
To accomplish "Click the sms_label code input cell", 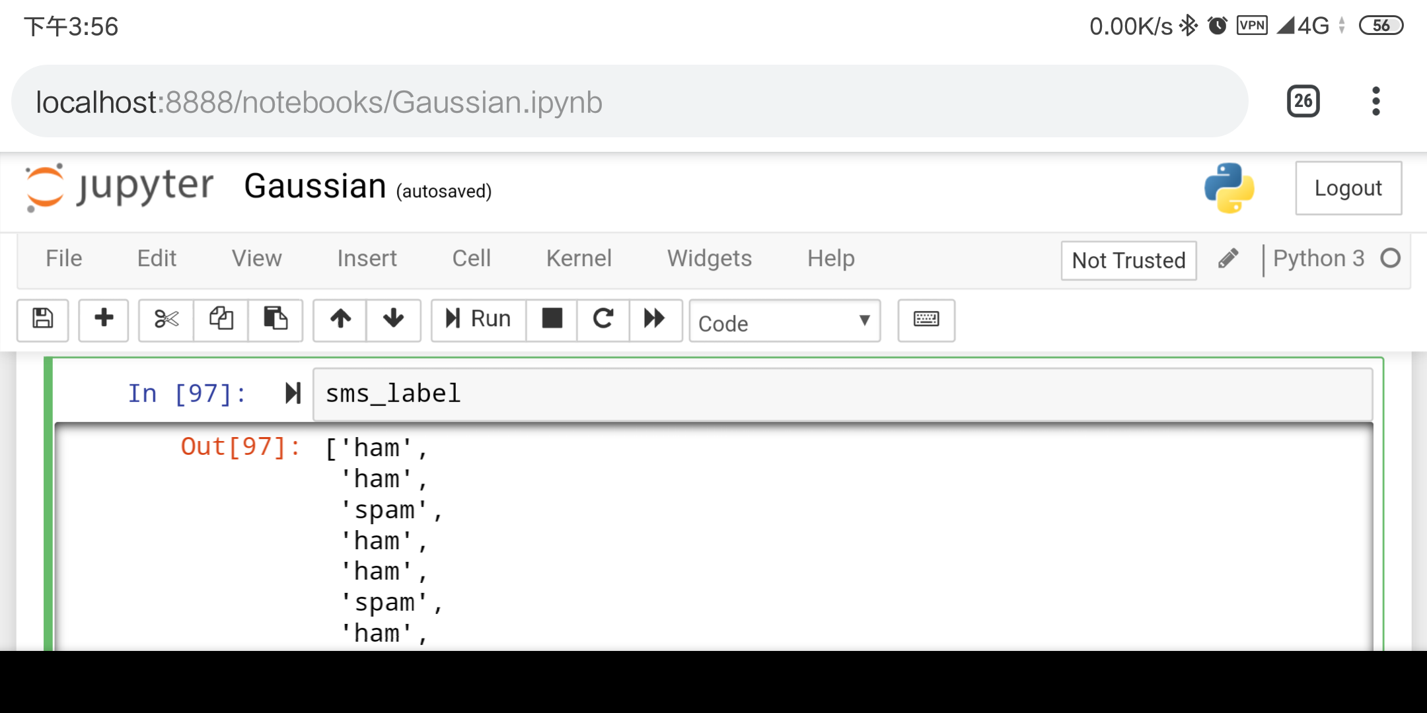I will [x=842, y=394].
